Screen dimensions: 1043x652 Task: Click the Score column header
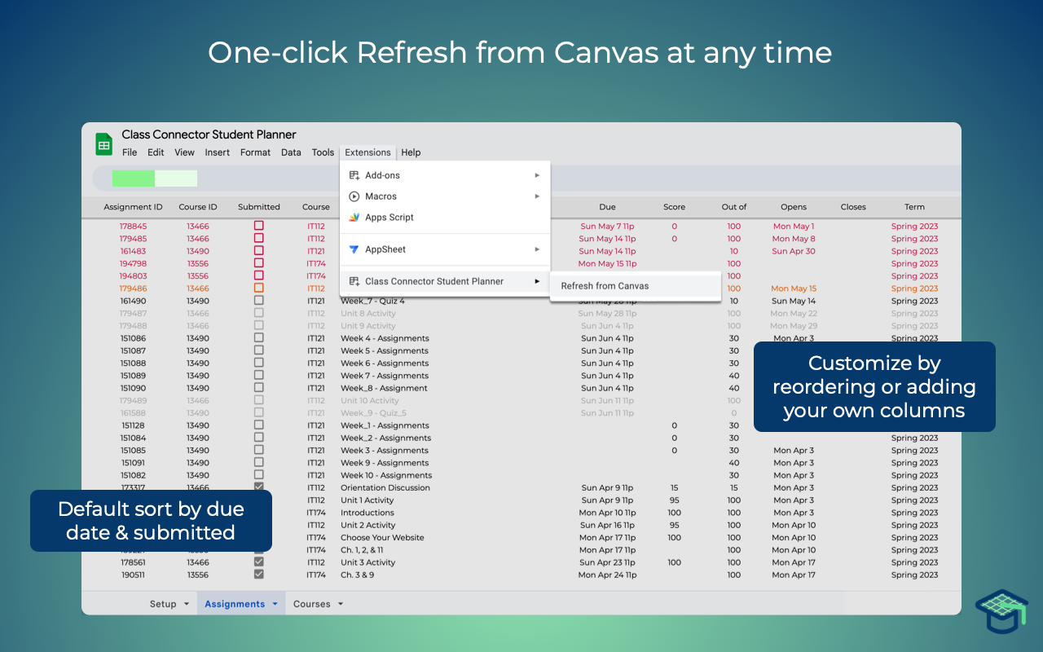tap(675, 207)
